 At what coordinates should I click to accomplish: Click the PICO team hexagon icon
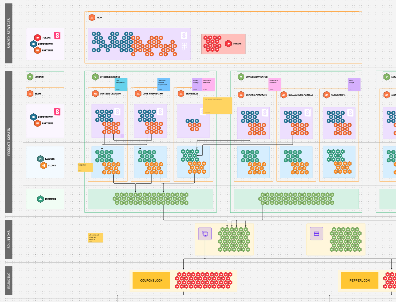[92, 17]
